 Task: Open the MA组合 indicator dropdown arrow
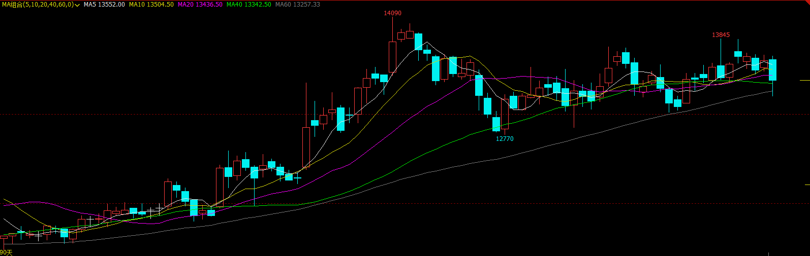(77, 5)
